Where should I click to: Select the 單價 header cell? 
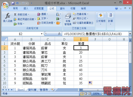coord(81,44)
